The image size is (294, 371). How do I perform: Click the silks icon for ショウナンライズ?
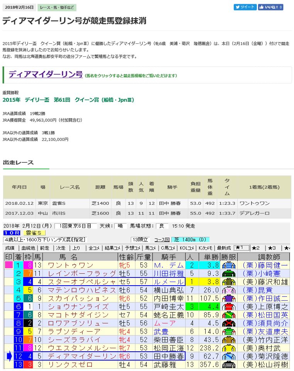click(x=228, y=306)
